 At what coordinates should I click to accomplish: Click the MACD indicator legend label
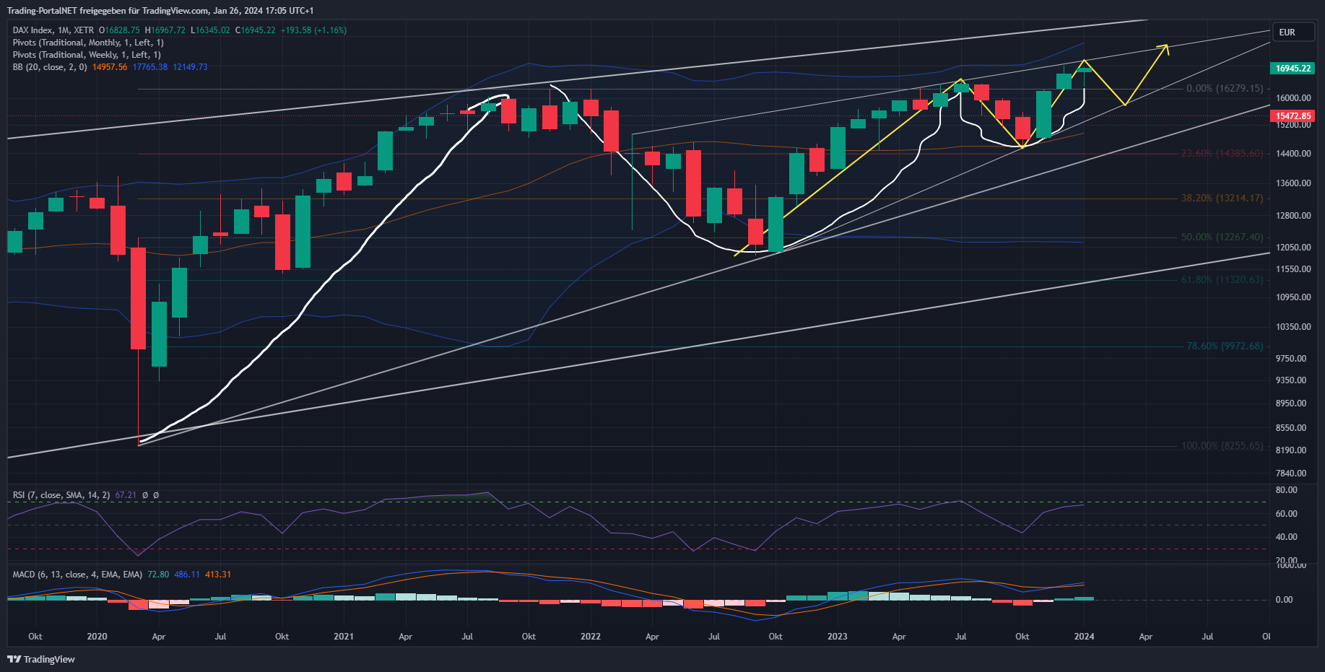77,575
